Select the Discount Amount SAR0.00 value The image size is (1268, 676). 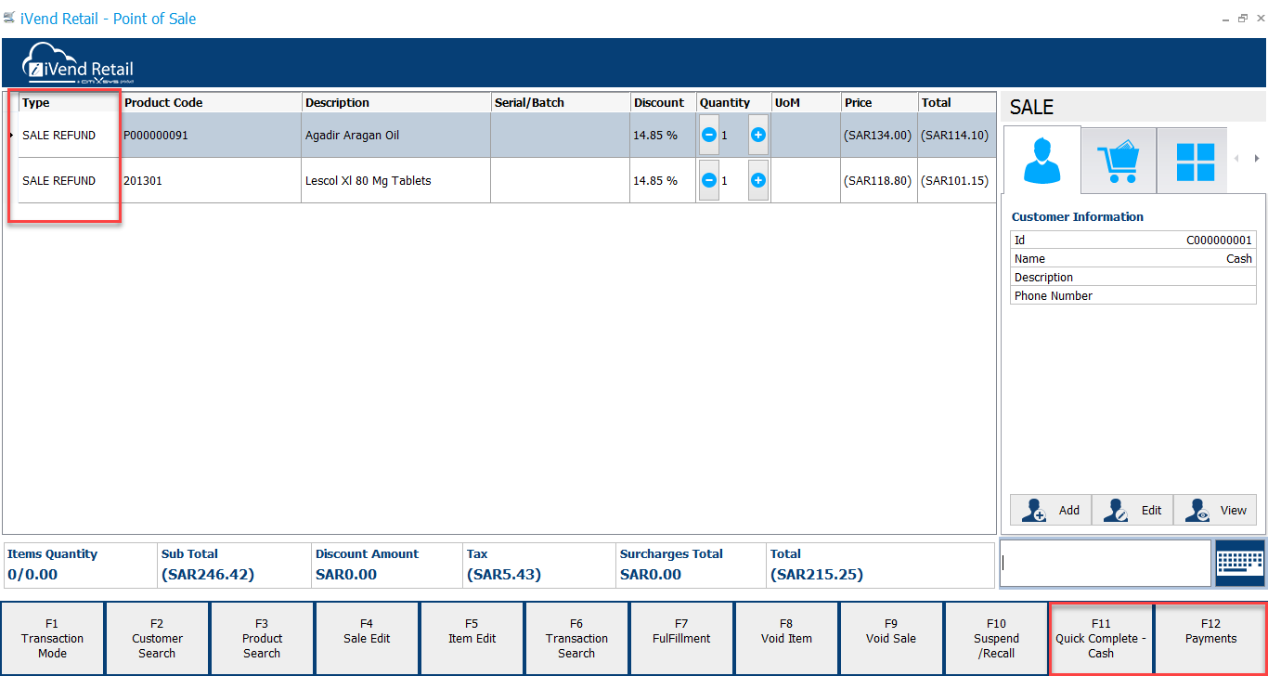click(x=346, y=575)
